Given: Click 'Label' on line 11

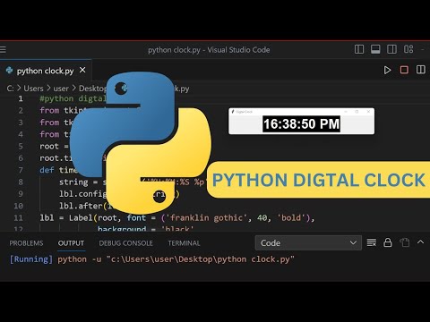Looking at the screenshot, I should (81, 218).
